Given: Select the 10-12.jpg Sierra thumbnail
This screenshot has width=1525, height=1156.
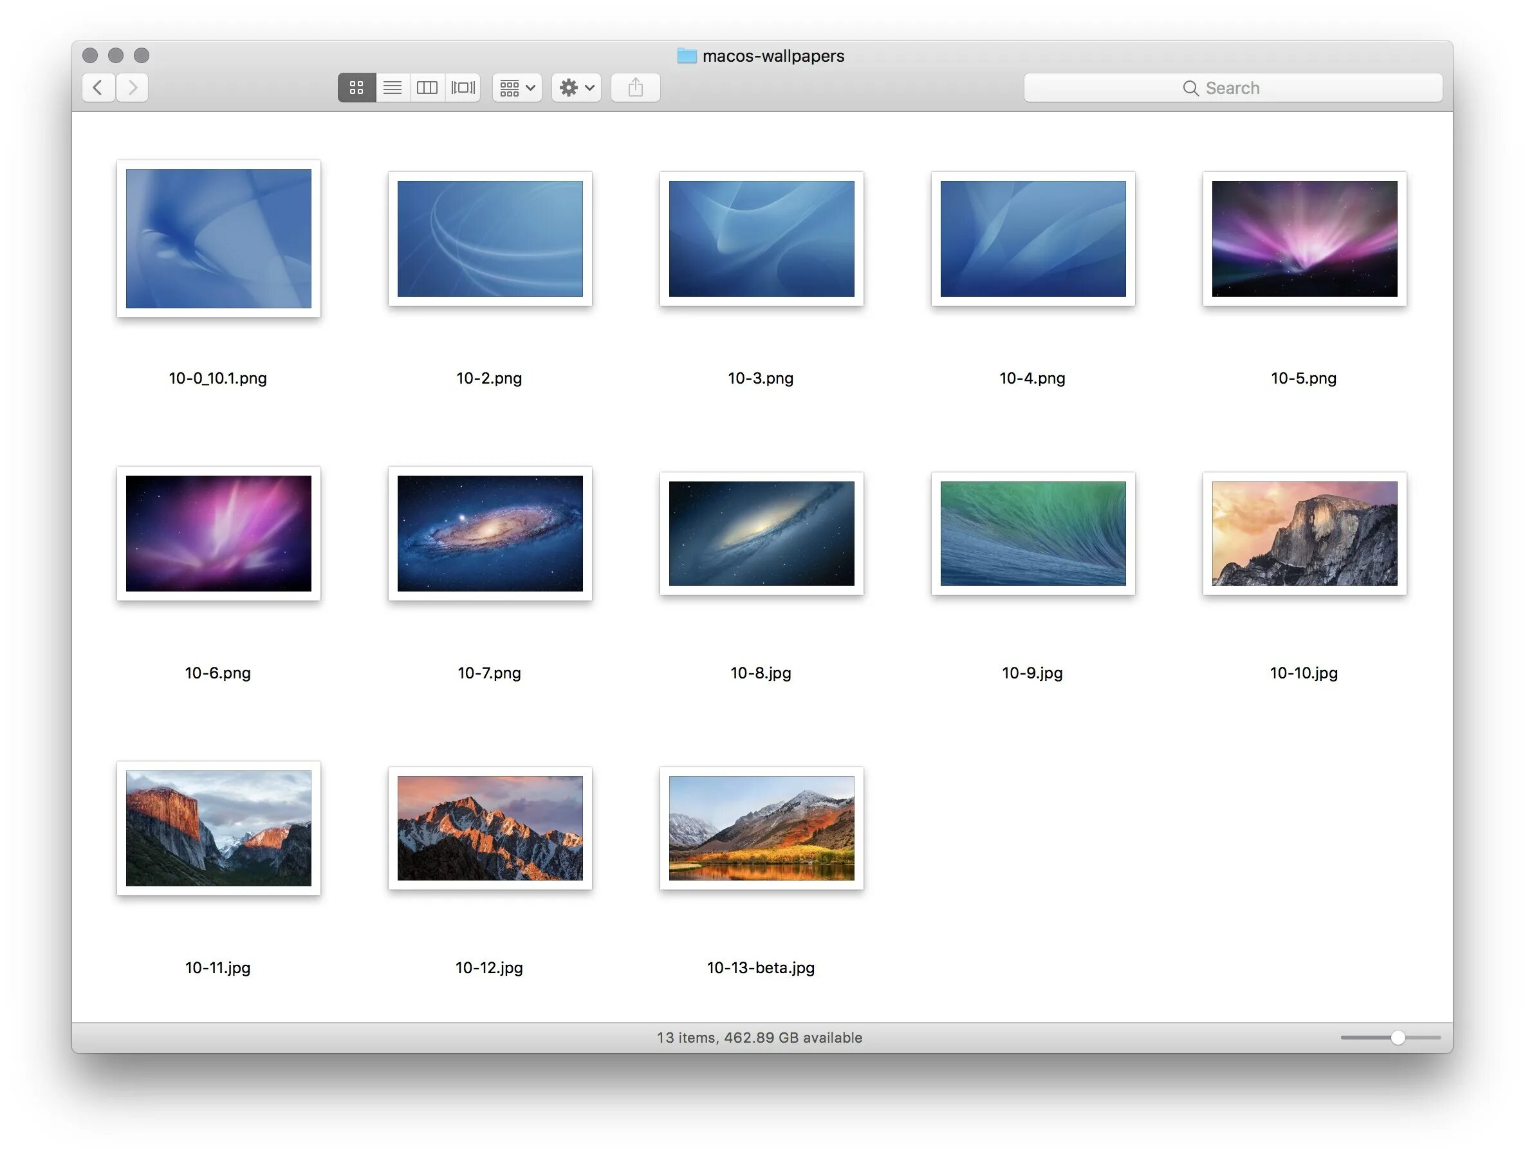Looking at the screenshot, I should [x=490, y=828].
